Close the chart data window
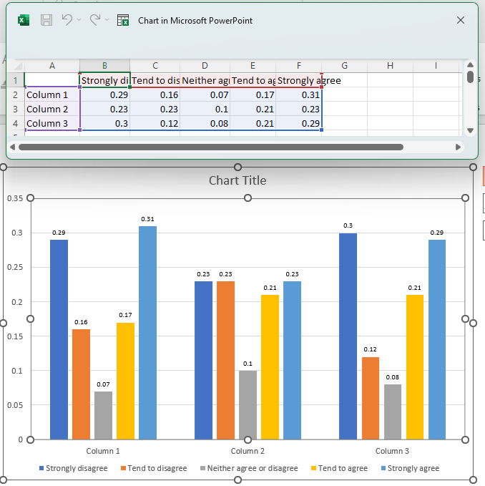This screenshot has width=485, height=486. click(461, 21)
